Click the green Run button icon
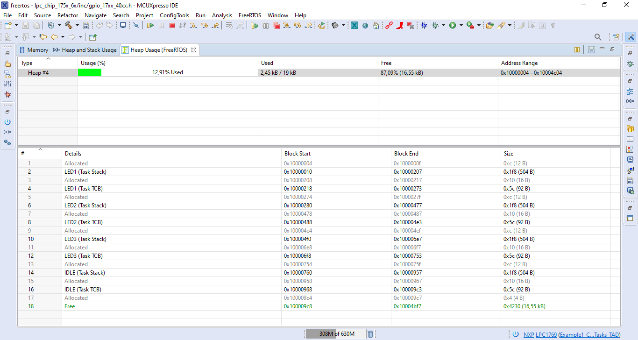 coord(453,25)
